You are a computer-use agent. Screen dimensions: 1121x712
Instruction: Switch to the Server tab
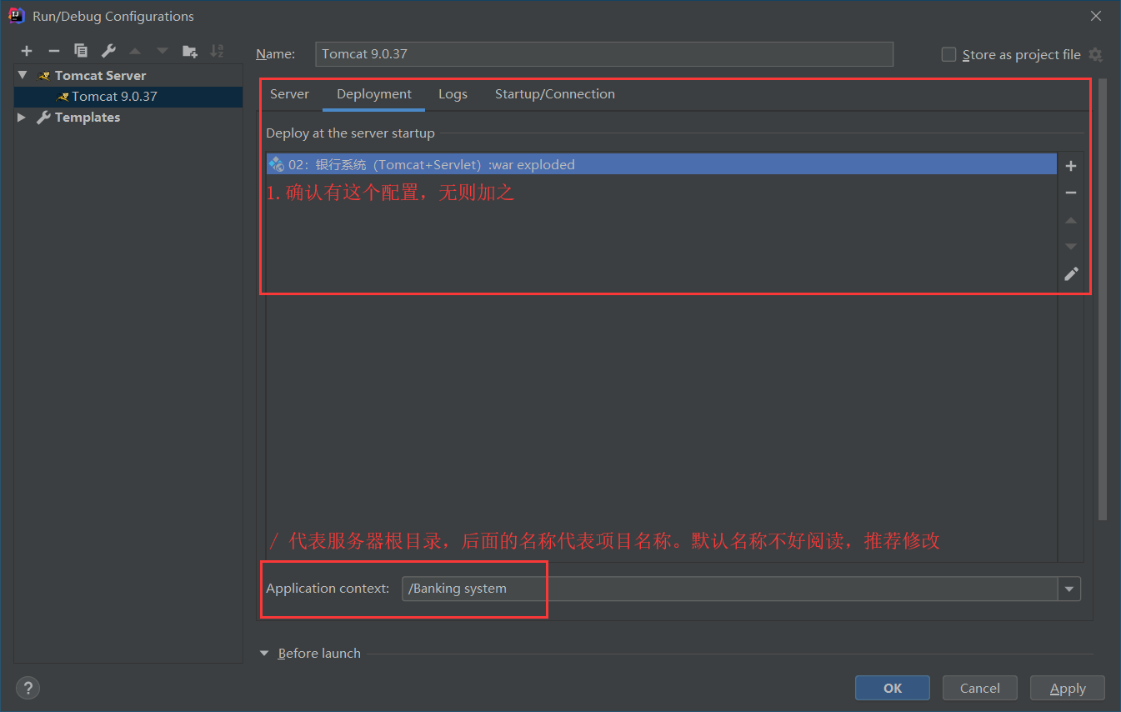coord(289,94)
